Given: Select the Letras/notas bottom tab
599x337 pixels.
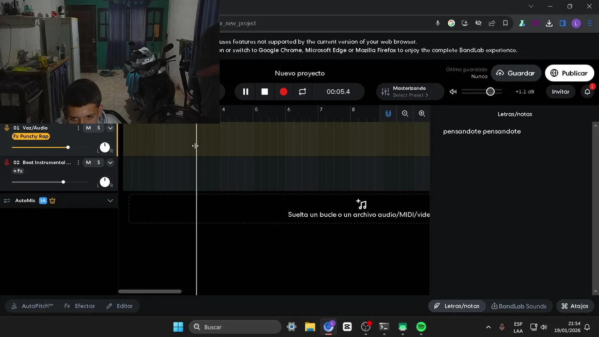Looking at the screenshot, I should click(457, 306).
